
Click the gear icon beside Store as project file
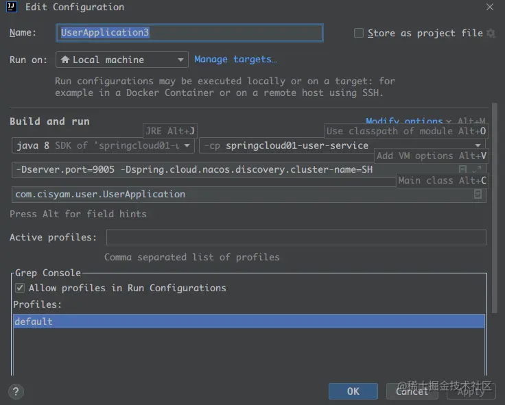(x=491, y=33)
